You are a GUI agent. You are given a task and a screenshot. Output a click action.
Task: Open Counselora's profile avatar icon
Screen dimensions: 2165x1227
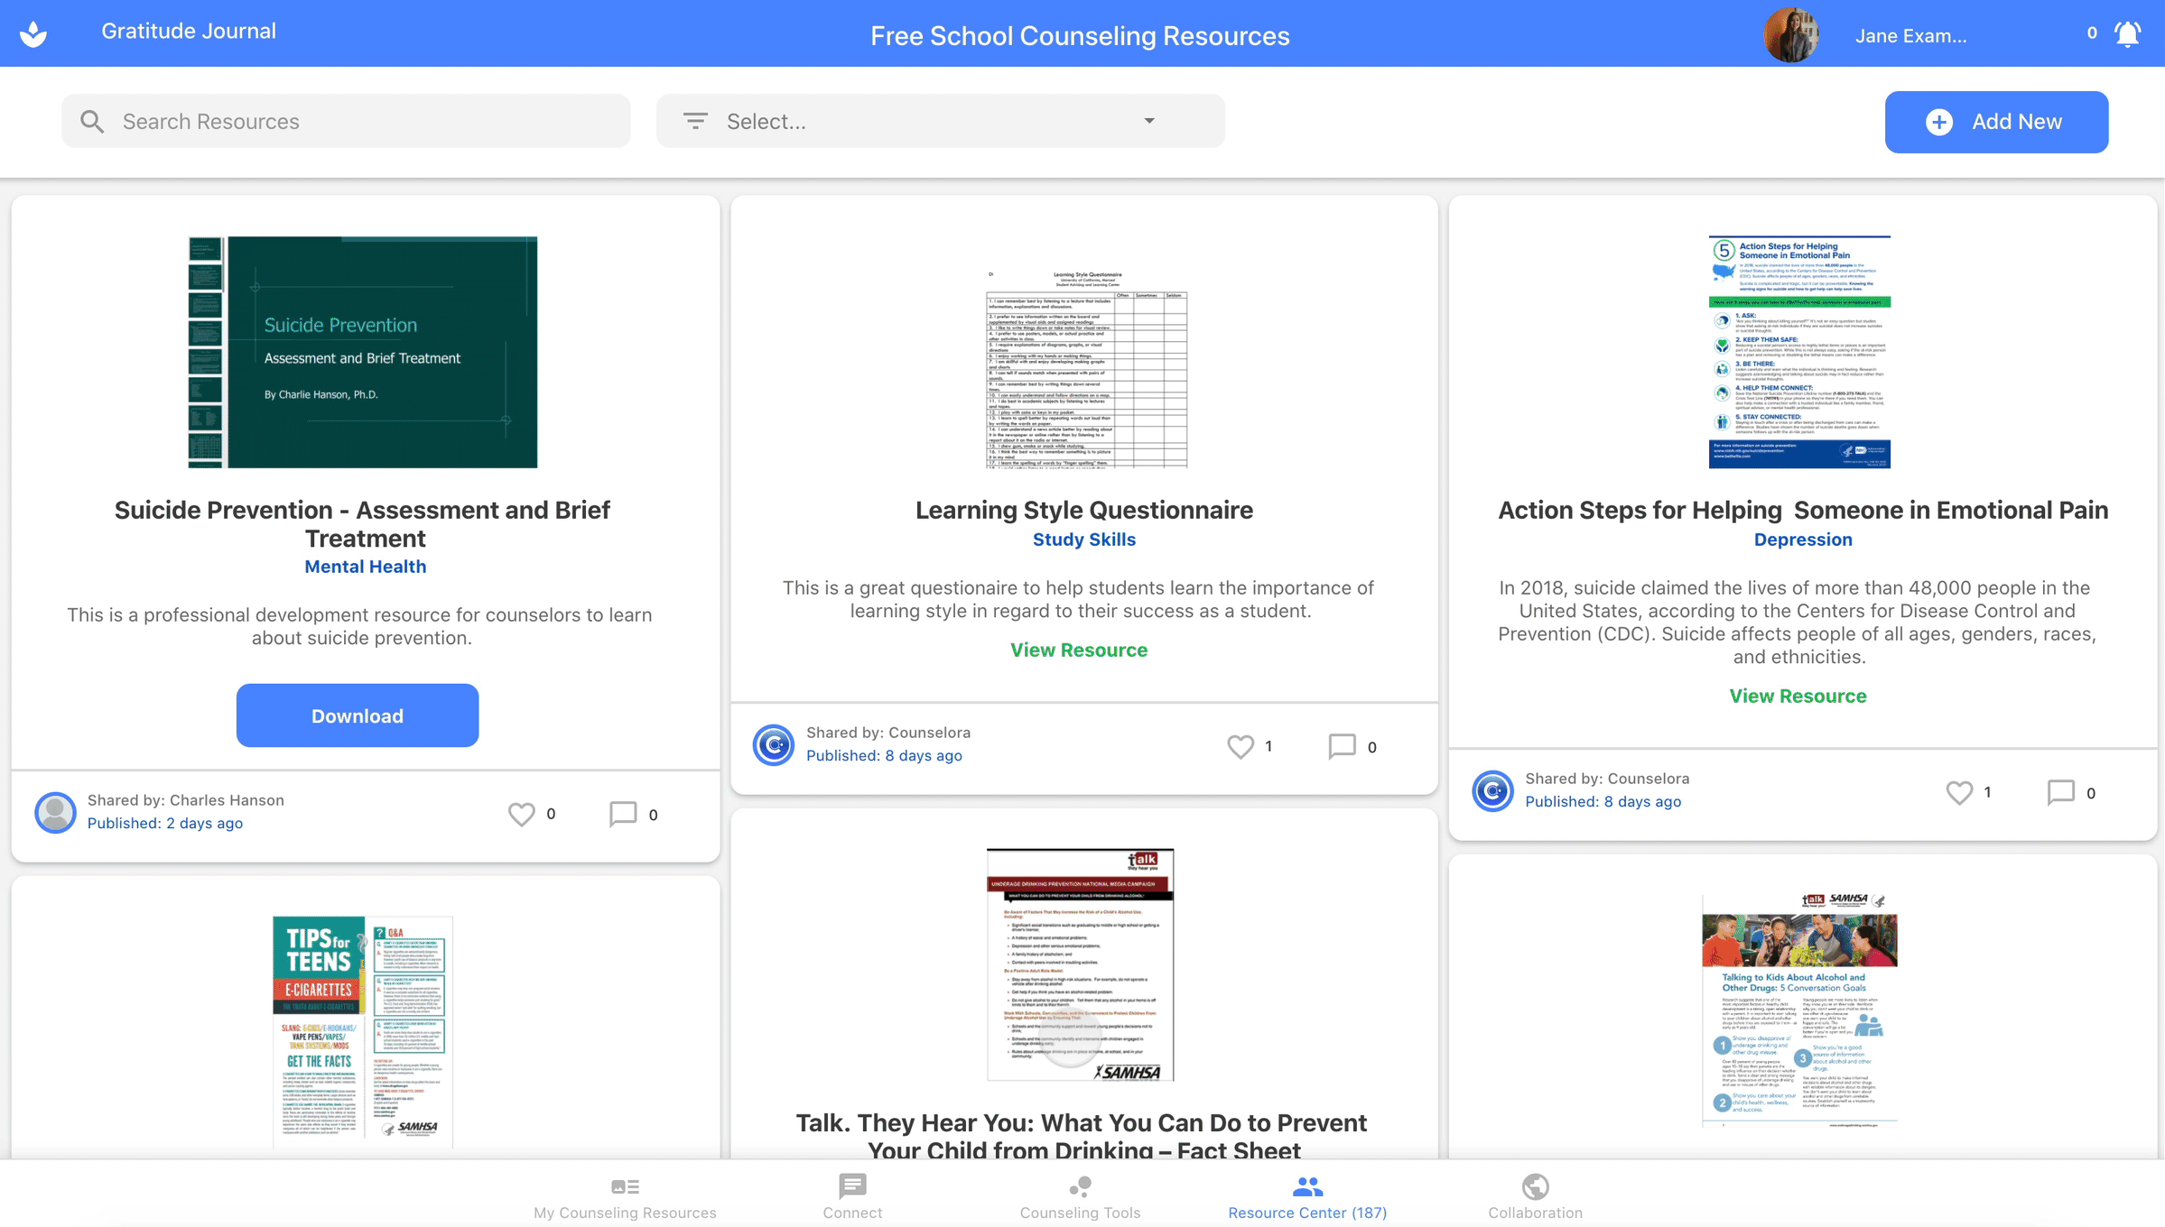click(773, 745)
